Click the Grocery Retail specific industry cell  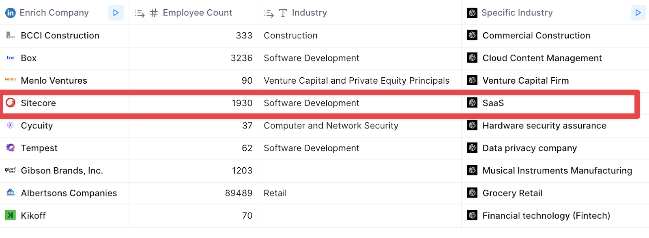pyautogui.click(x=512, y=193)
